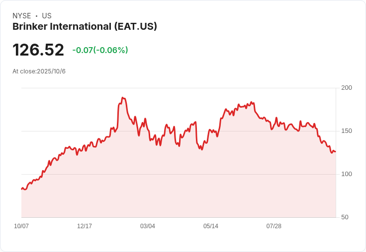Click the 150 price axis label
Viewport: 366px width, 252px height.
347,131
